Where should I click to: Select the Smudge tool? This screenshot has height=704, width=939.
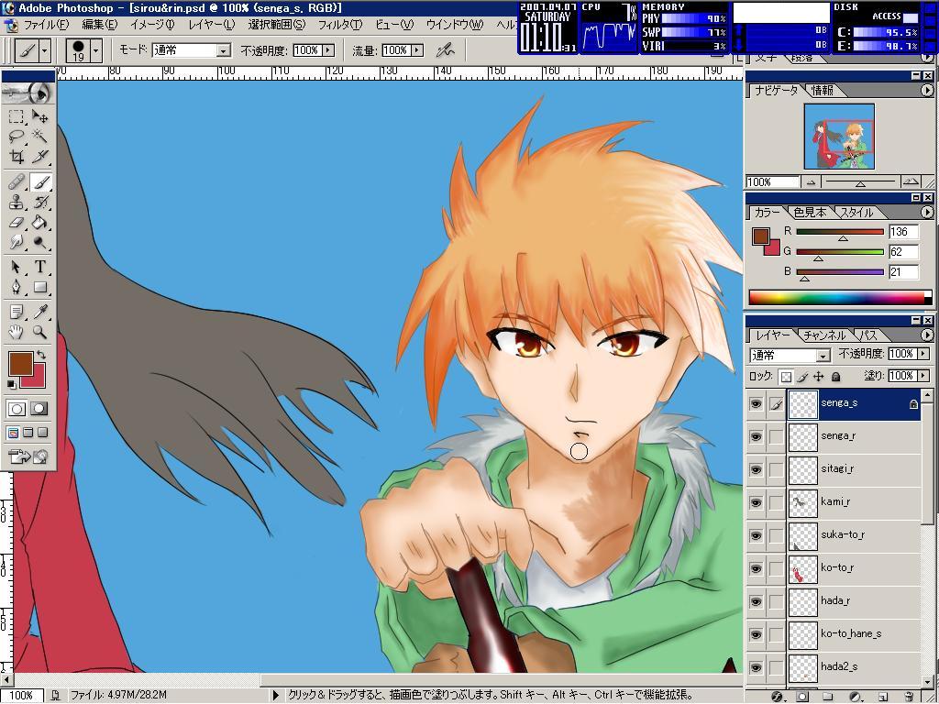tap(17, 242)
